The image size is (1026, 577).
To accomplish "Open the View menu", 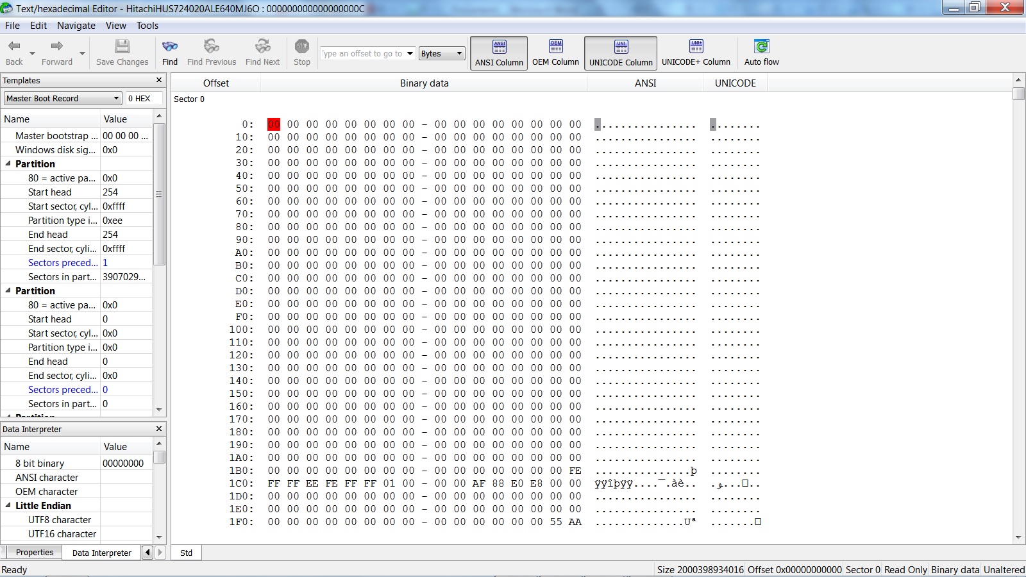I will pyautogui.click(x=116, y=26).
